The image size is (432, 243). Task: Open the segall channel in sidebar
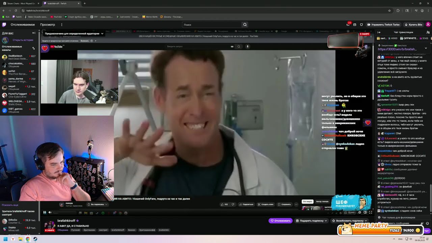coord(20,87)
